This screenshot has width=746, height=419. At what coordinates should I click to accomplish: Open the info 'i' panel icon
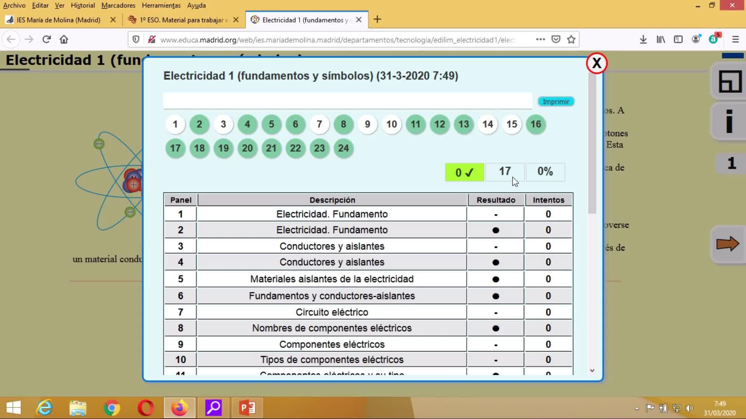coord(729,121)
